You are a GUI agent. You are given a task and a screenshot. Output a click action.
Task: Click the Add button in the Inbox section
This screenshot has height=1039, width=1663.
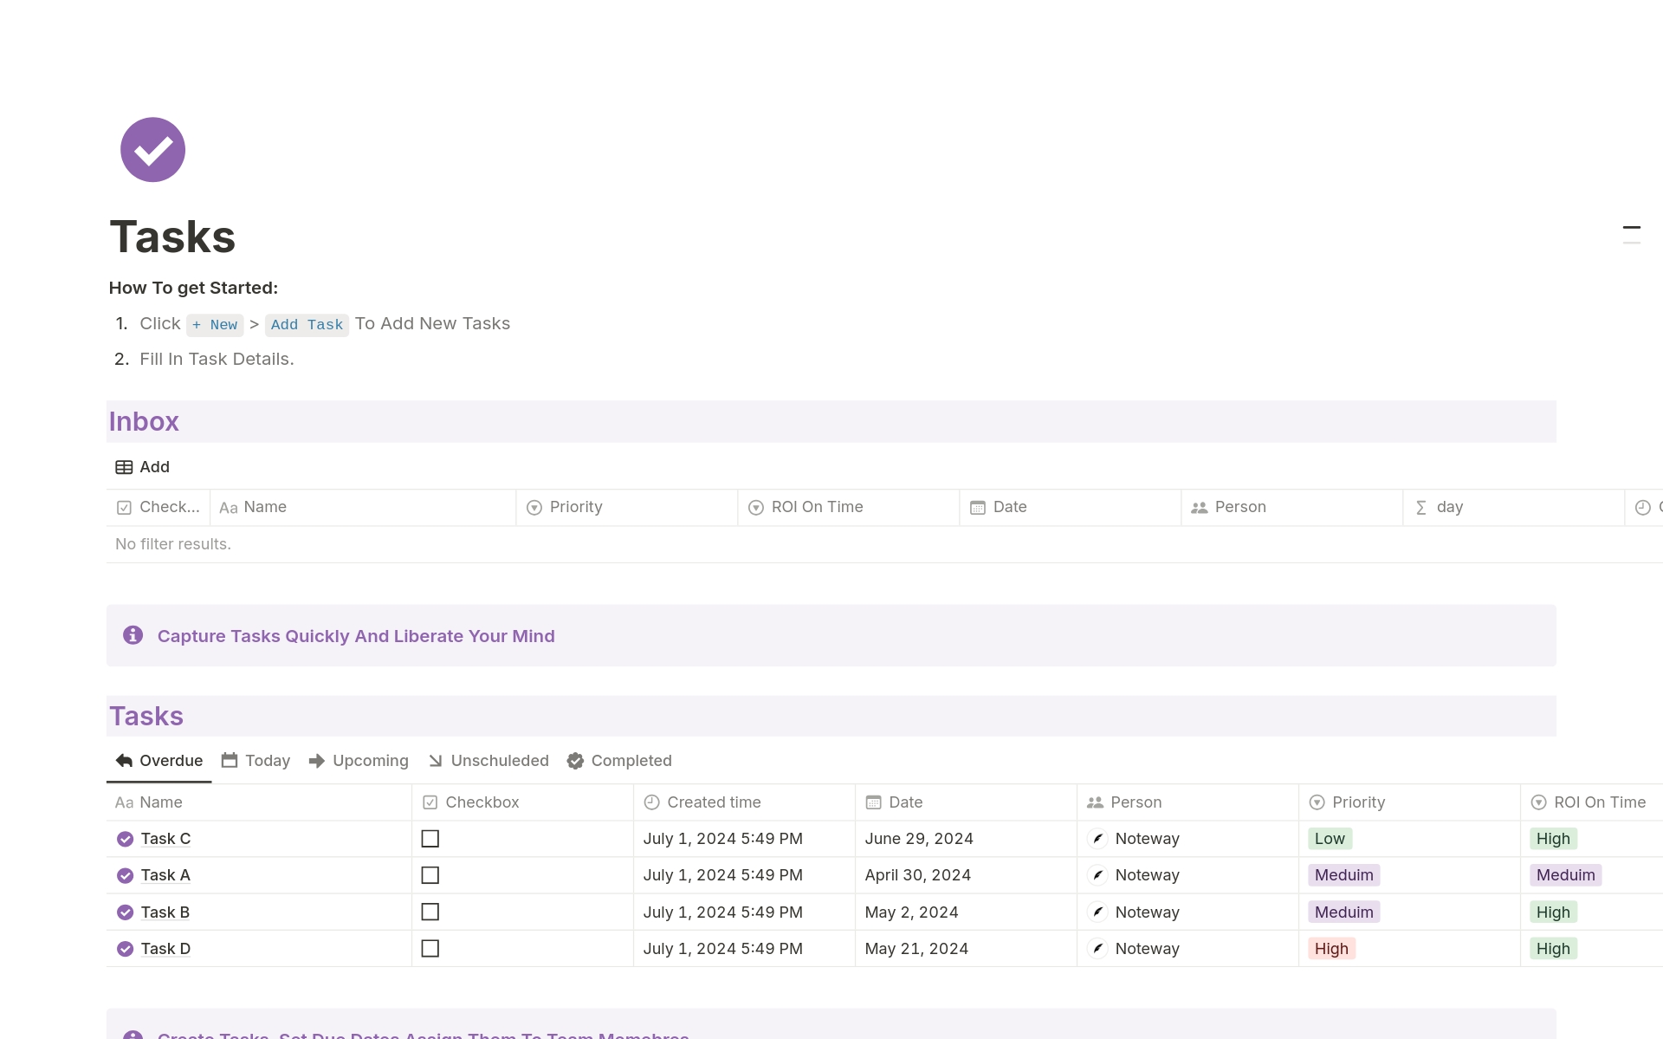pyautogui.click(x=154, y=466)
